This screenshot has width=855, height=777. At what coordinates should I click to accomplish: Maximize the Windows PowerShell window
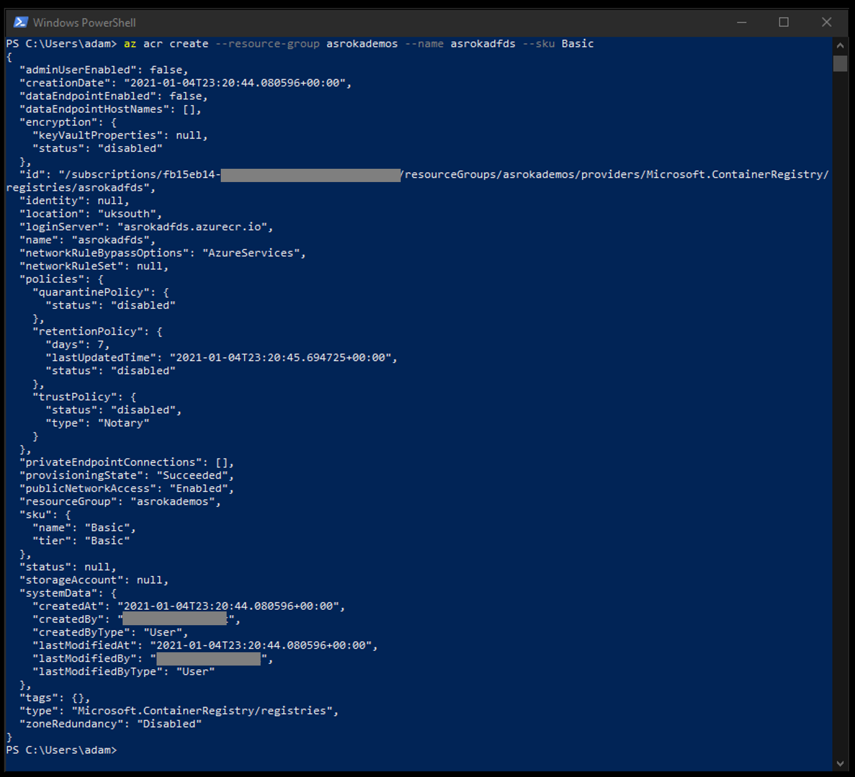point(784,22)
